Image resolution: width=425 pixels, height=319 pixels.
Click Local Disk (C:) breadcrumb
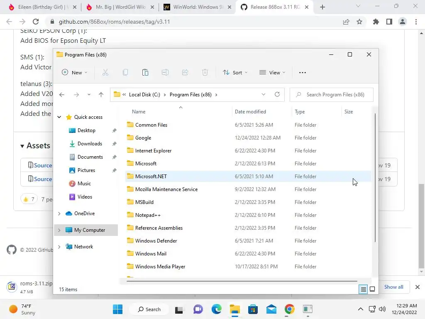pos(144,95)
